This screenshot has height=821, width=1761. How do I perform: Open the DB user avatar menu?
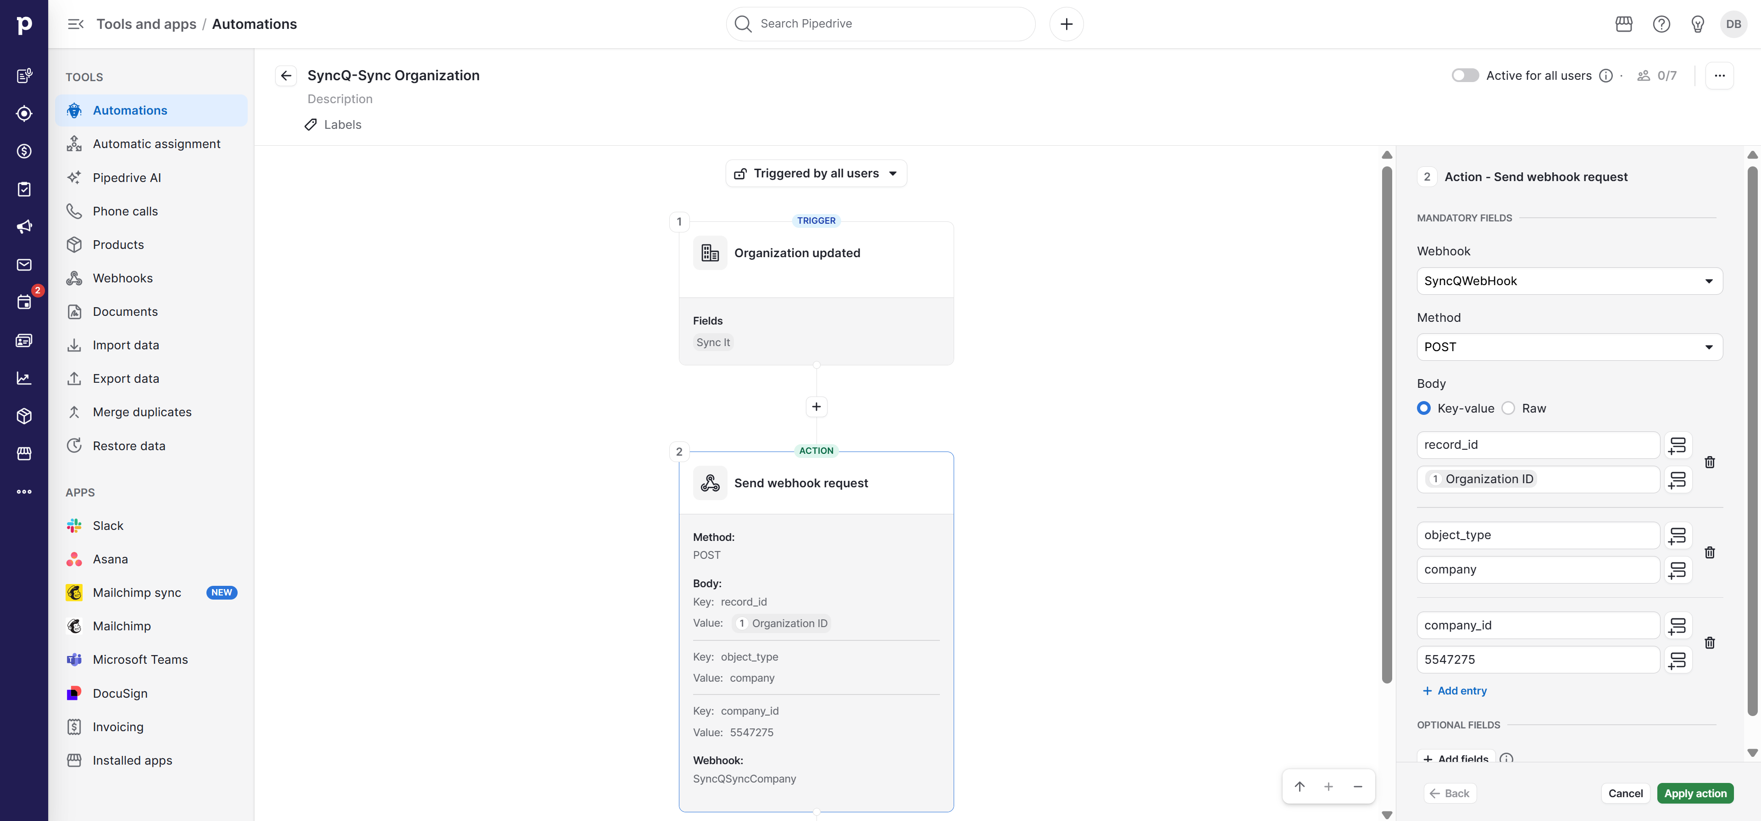[1733, 24]
